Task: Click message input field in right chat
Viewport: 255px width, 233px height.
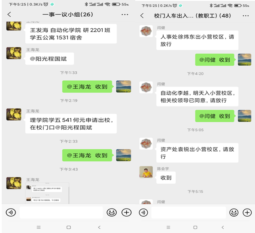Action: [x=188, y=212]
